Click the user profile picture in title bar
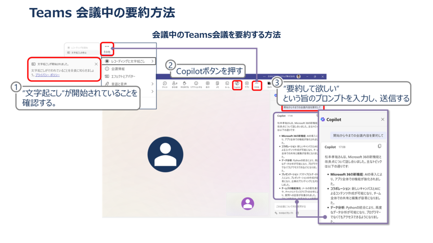The height and width of the screenshot is (243, 433). (298, 77)
